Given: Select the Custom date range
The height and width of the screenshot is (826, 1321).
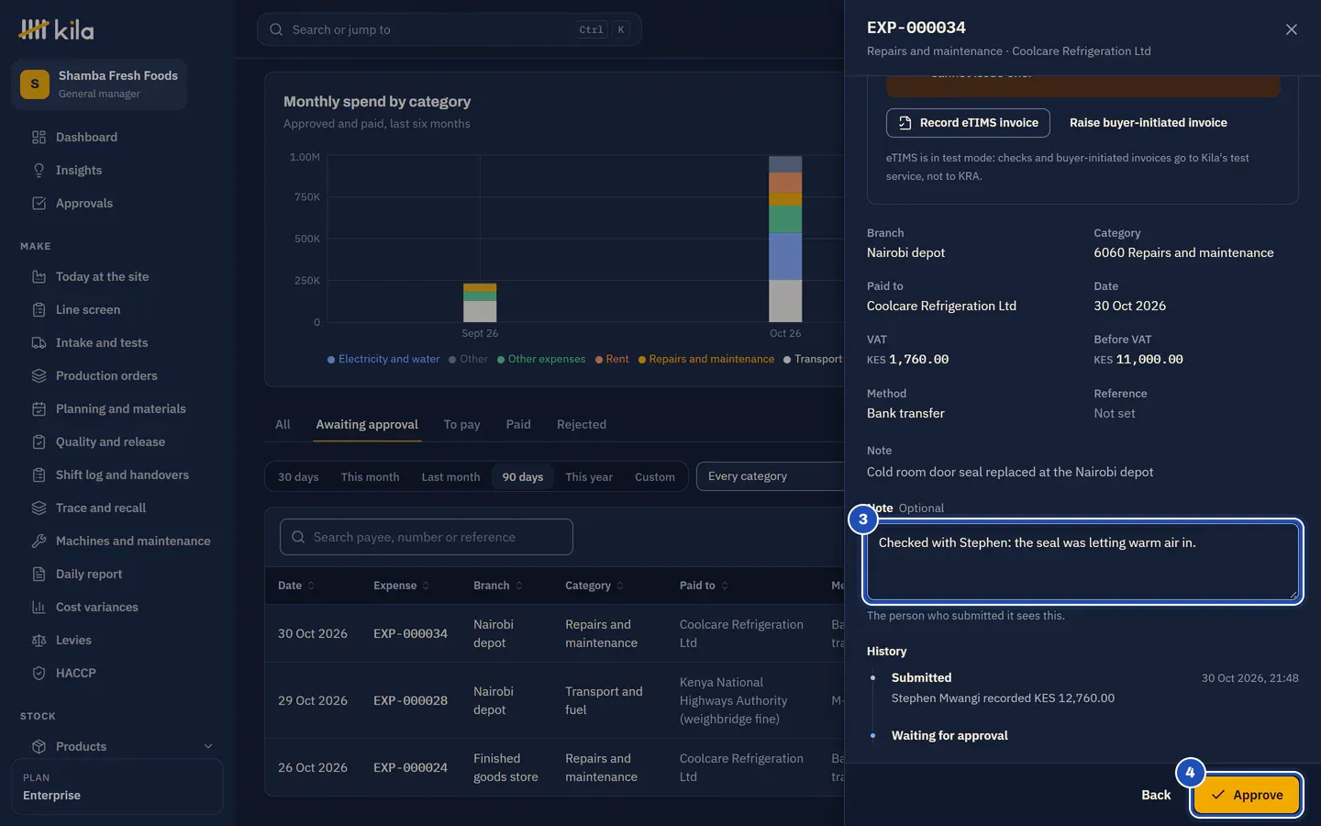Looking at the screenshot, I should (x=655, y=476).
